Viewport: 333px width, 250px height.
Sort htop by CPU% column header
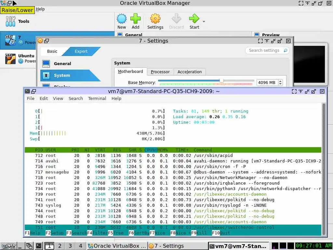[151, 150]
